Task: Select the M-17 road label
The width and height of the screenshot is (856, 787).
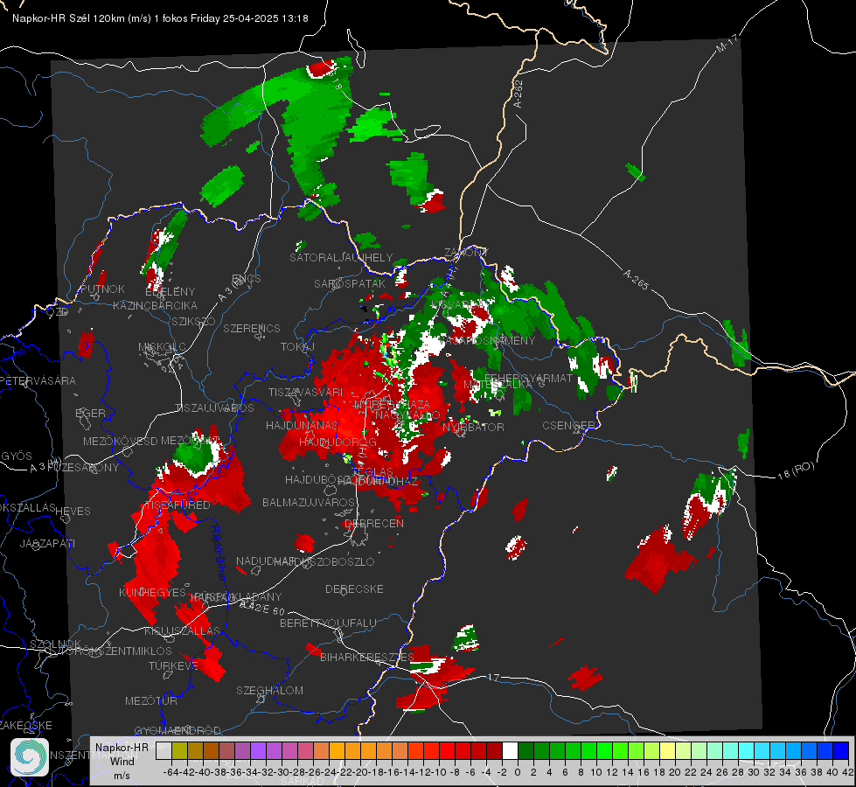Action: [x=727, y=43]
